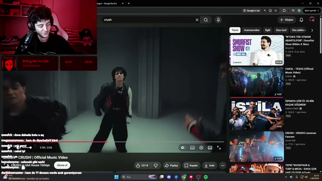This screenshot has width=322, height=181.
Task: Play the video with the play button
Action: [x=9, y=148]
